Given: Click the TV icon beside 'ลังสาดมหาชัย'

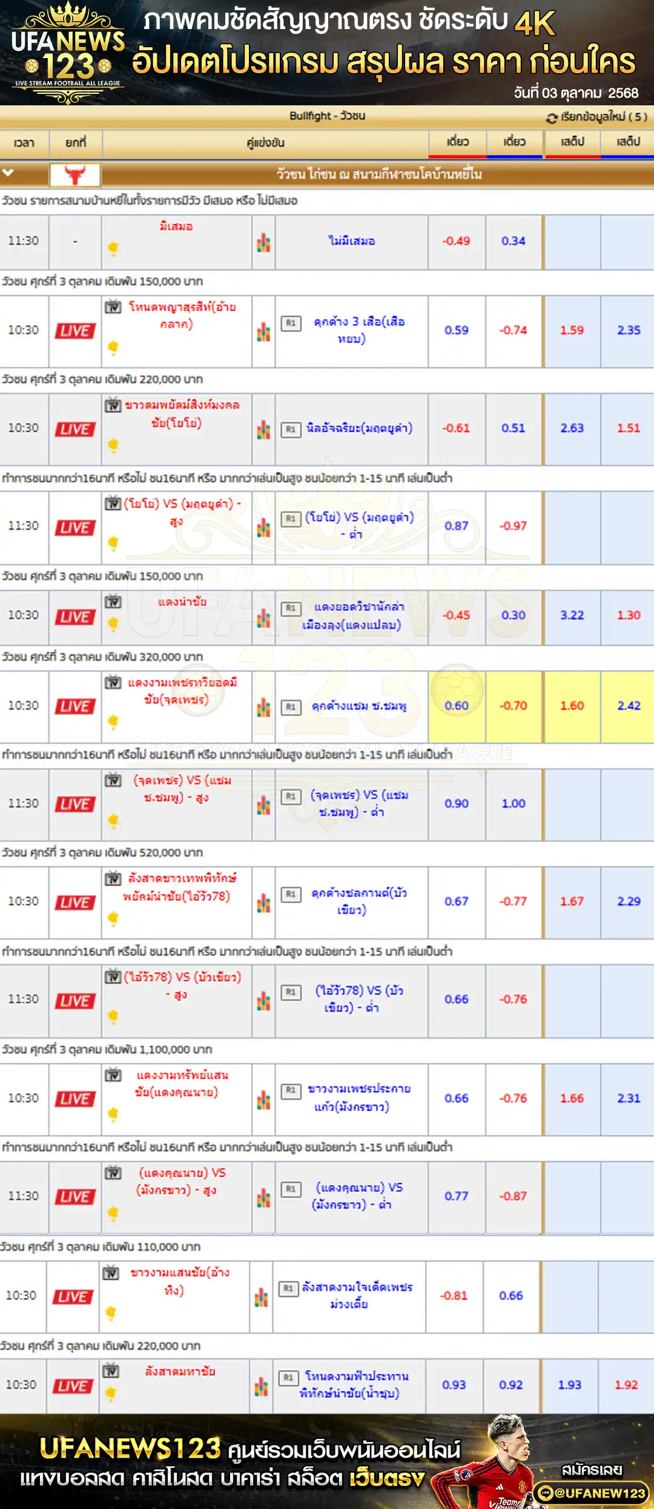Looking at the screenshot, I should [x=111, y=1371].
